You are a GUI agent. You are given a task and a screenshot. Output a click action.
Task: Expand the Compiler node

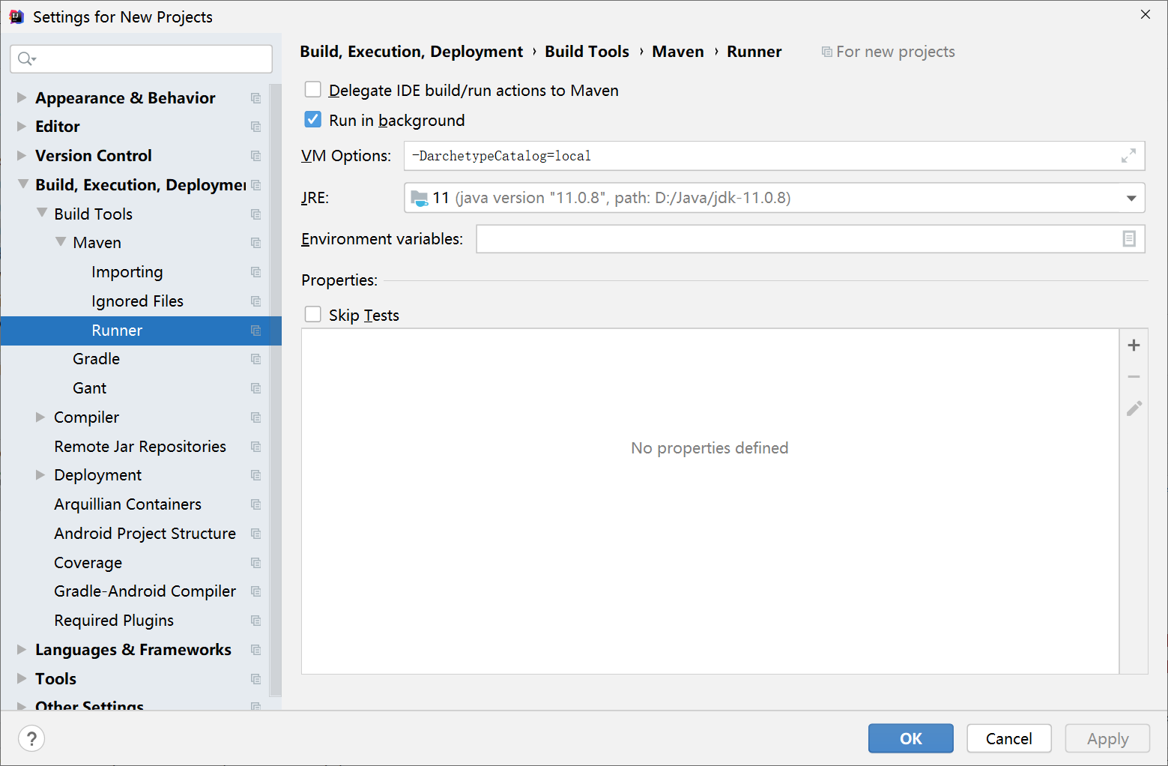[x=40, y=417]
